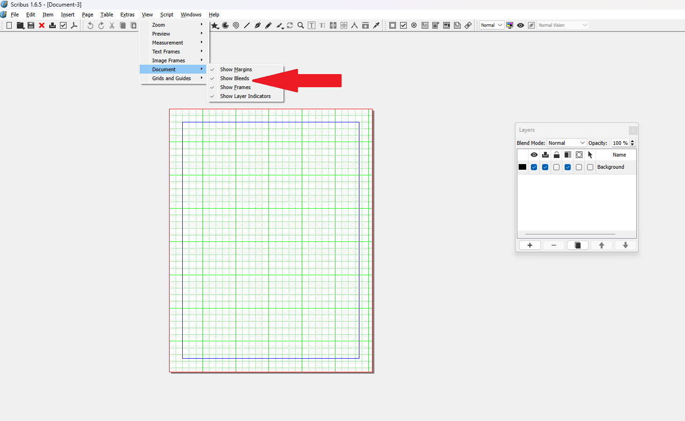Toggle visibility of Background layer
This screenshot has height=421, width=685.
[534, 167]
